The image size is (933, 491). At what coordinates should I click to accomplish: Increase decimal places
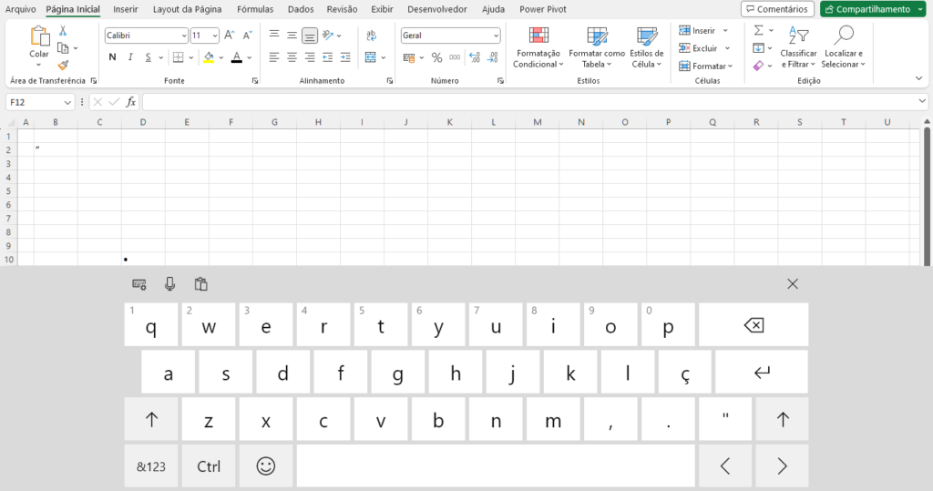[474, 57]
